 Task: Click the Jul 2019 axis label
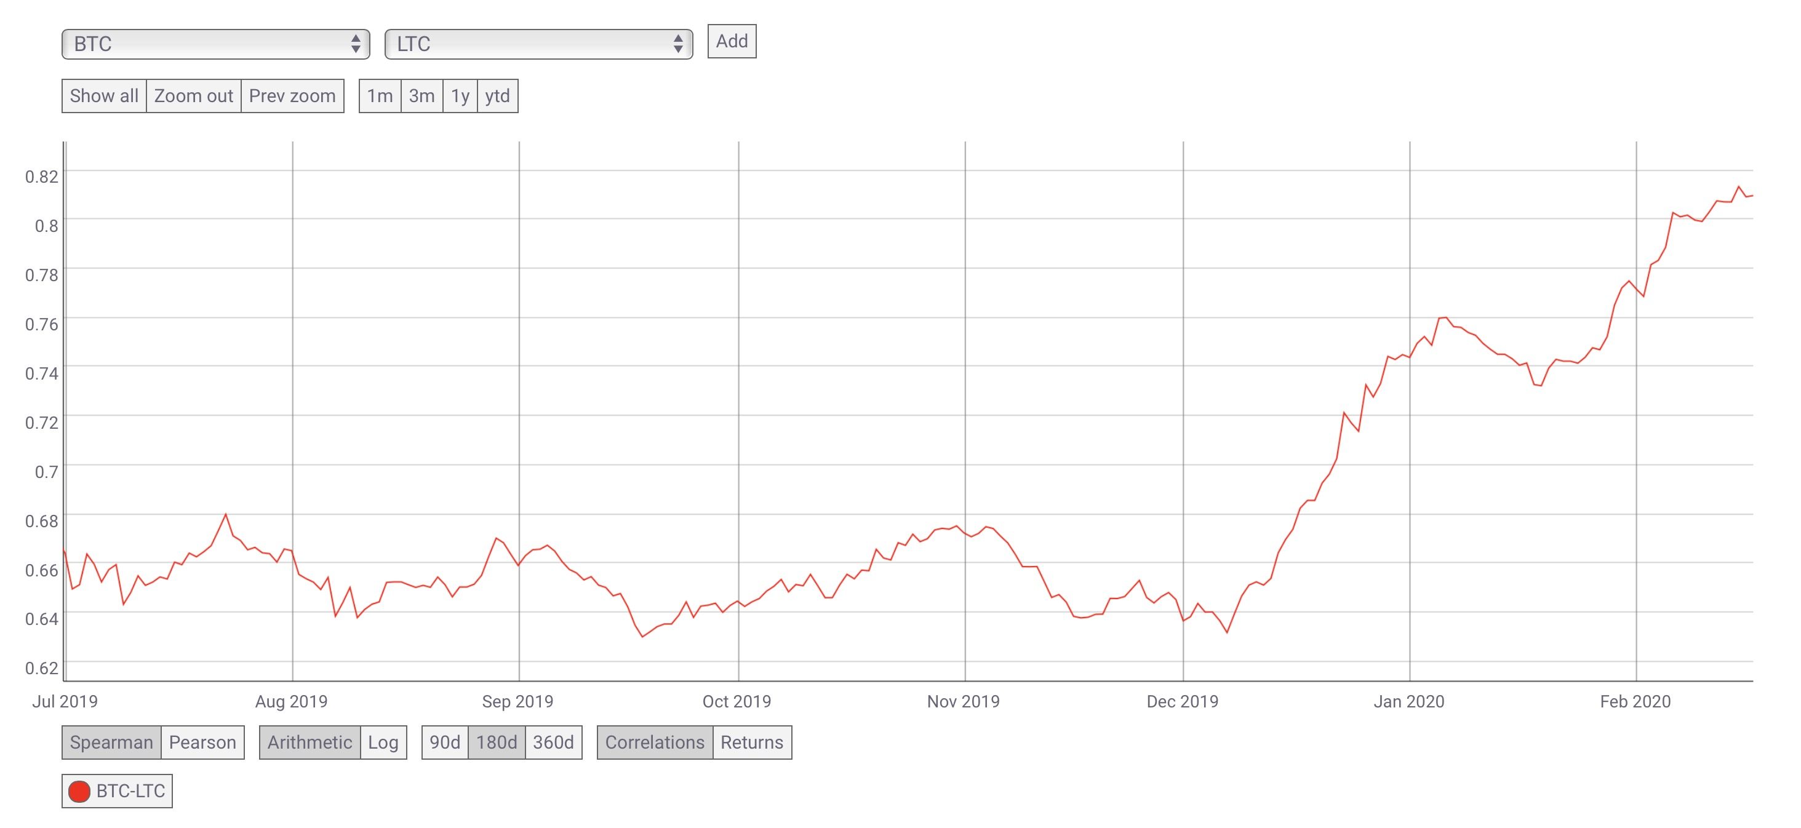click(x=65, y=701)
